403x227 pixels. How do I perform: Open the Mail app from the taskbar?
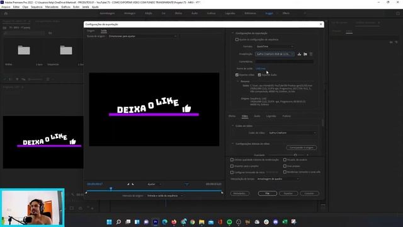tap(211, 222)
